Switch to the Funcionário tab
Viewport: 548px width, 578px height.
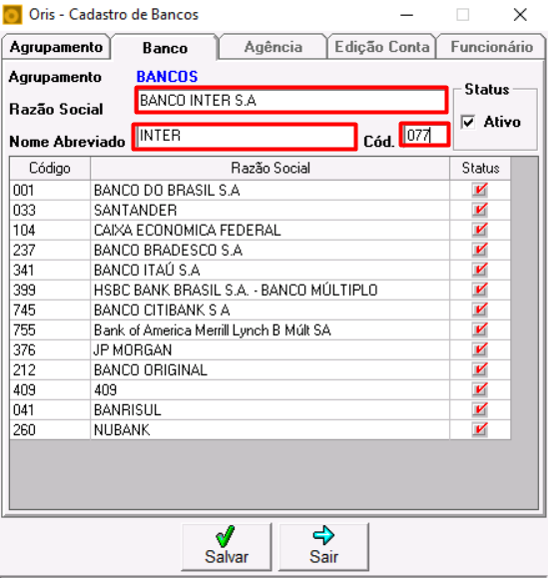tap(491, 47)
